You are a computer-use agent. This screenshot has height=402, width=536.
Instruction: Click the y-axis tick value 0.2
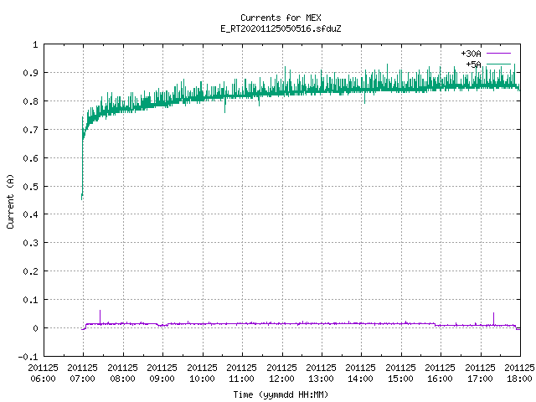click(30, 271)
